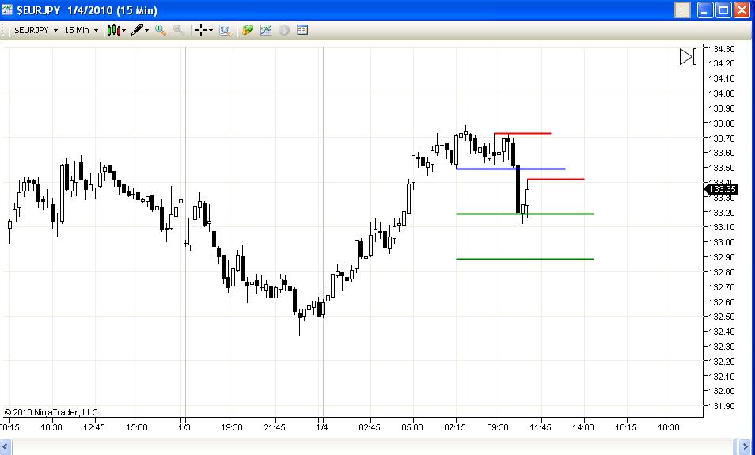755x455 pixels.
Task: Click the lower green horizontal line
Action: [x=525, y=259]
